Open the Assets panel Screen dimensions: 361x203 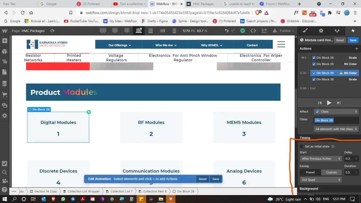click(x=5, y=105)
